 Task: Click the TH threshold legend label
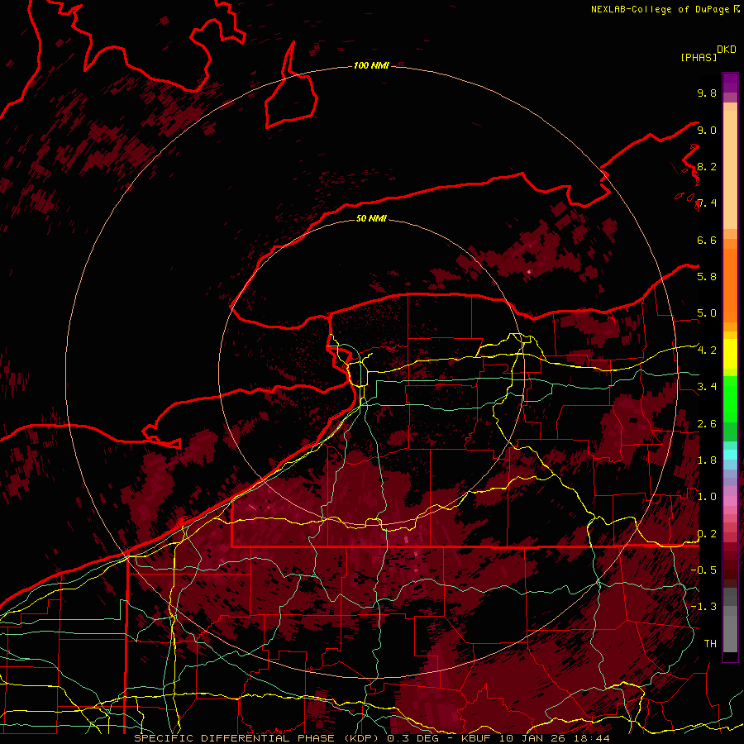(710, 643)
